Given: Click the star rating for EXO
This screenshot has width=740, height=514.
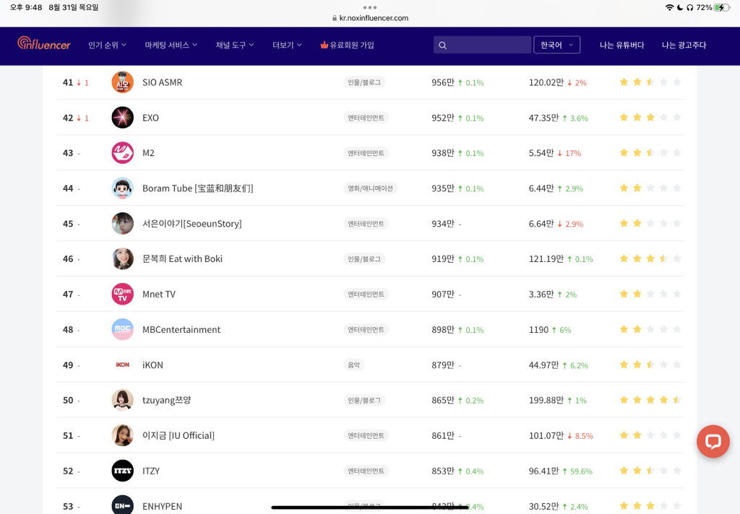Looking at the screenshot, I should (650, 118).
